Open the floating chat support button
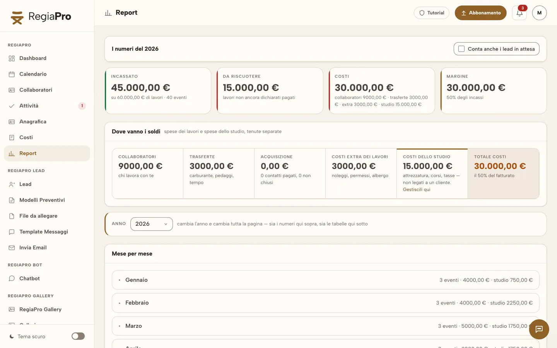 (x=539, y=329)
